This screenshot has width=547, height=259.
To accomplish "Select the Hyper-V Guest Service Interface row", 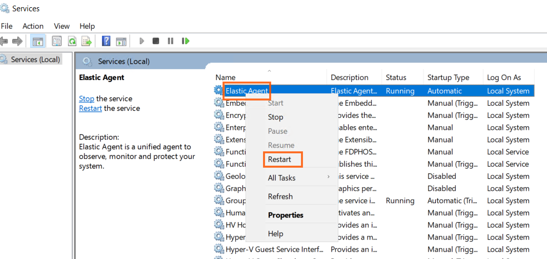I will 374,249.
